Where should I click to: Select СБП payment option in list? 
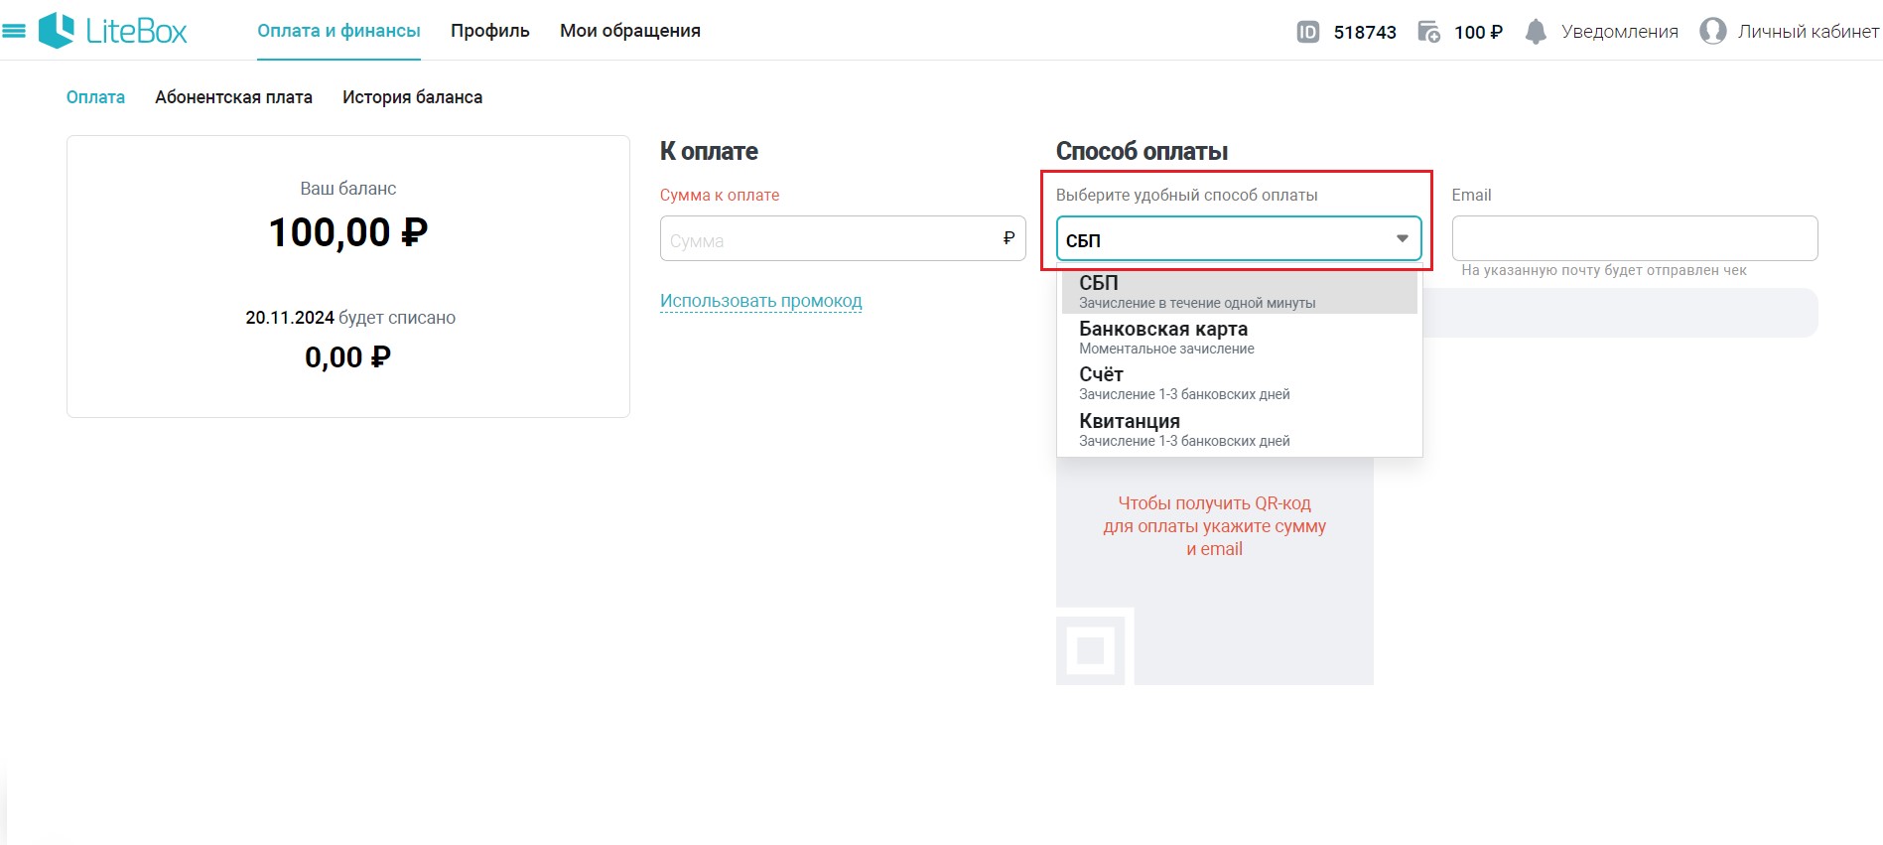click(1240, 291)
